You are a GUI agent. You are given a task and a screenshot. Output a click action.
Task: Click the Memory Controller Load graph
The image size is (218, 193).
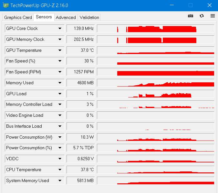(156, 105)
